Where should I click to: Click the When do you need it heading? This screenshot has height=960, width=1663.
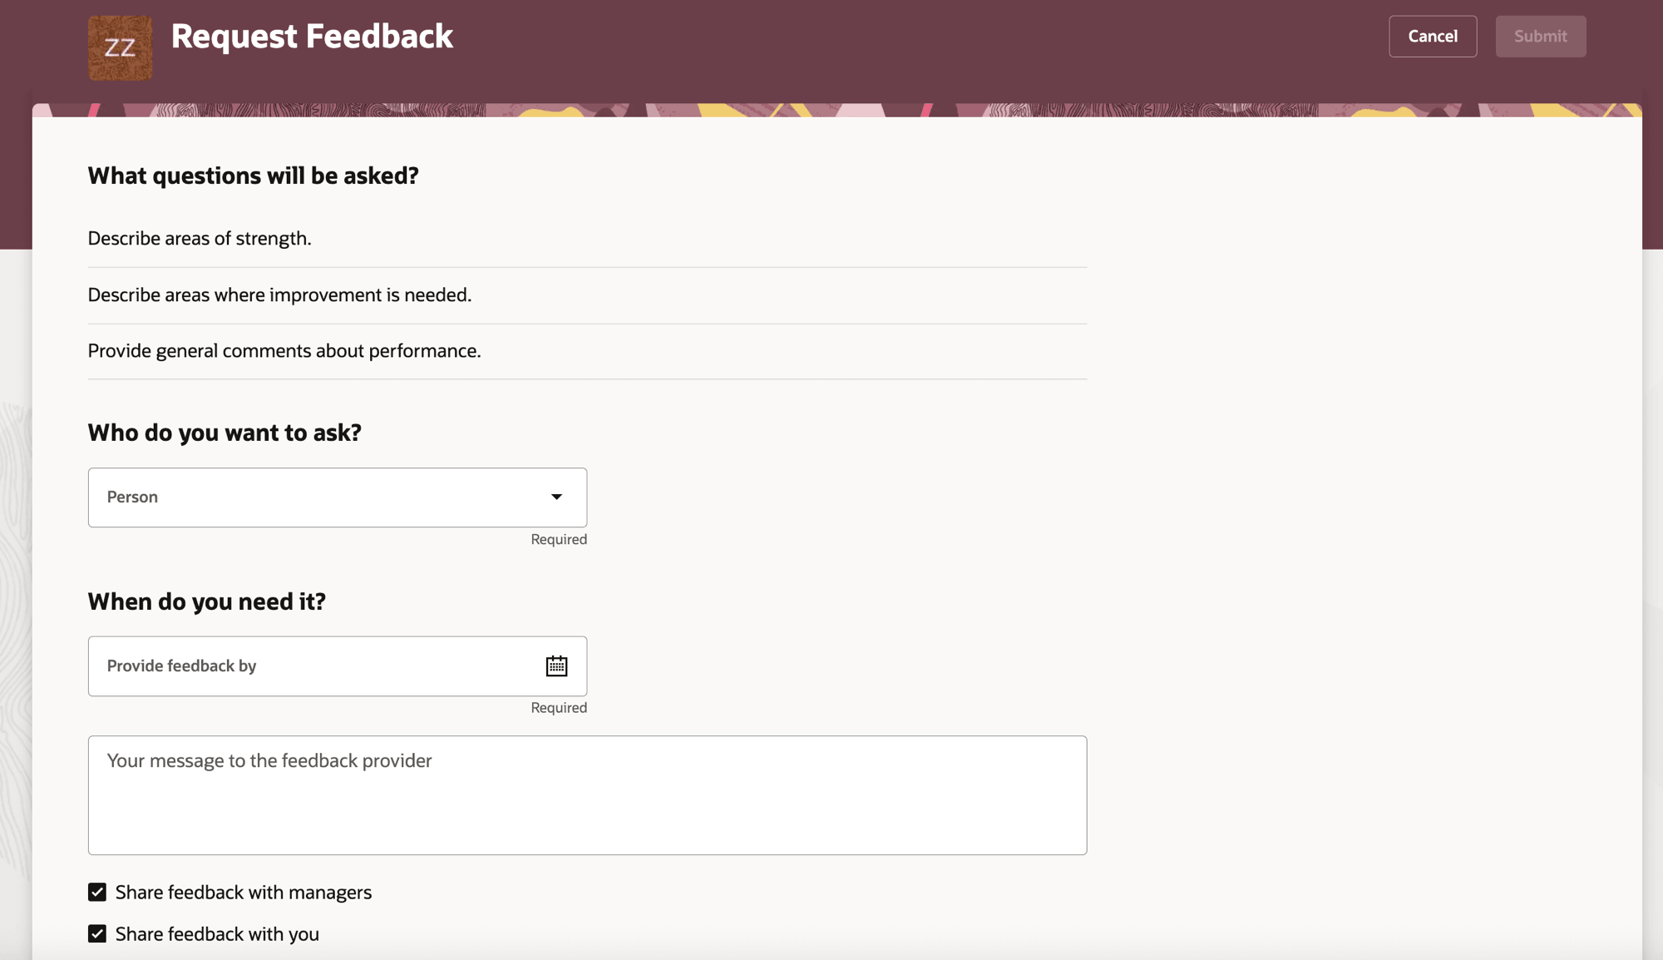[x=206, y=601]
